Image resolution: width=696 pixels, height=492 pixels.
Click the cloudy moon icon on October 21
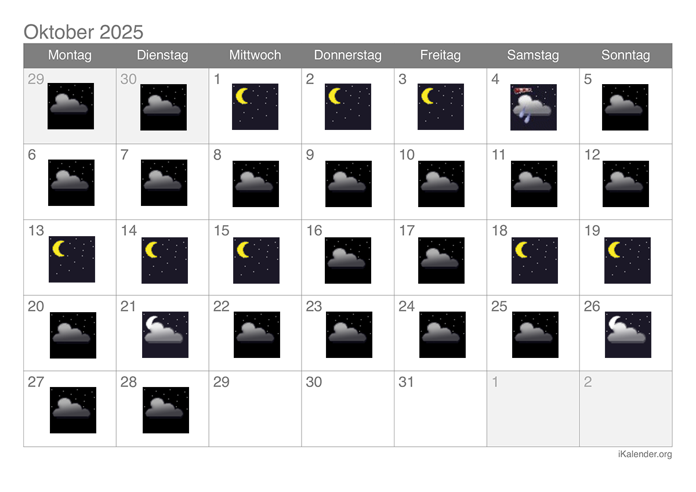point(165,335)
